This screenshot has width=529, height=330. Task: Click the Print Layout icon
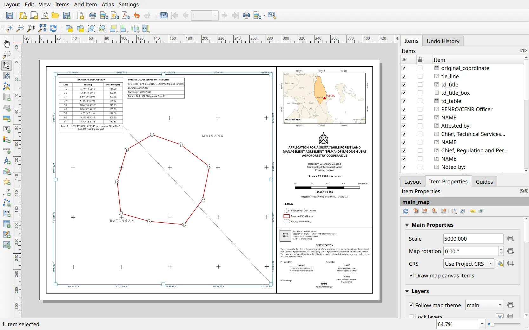tap(93, 16)
